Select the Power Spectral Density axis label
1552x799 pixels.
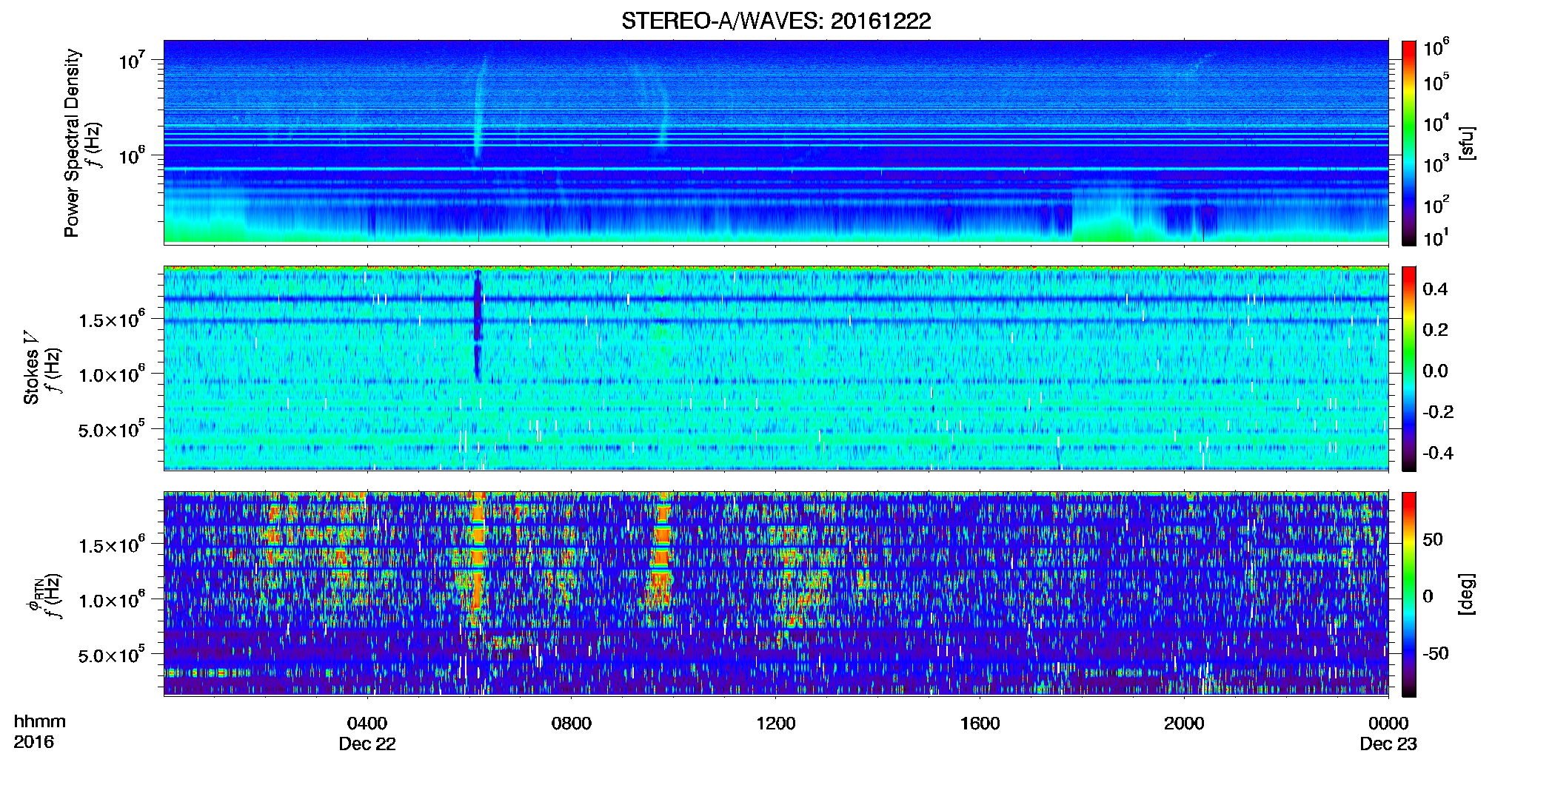point(72,143)
